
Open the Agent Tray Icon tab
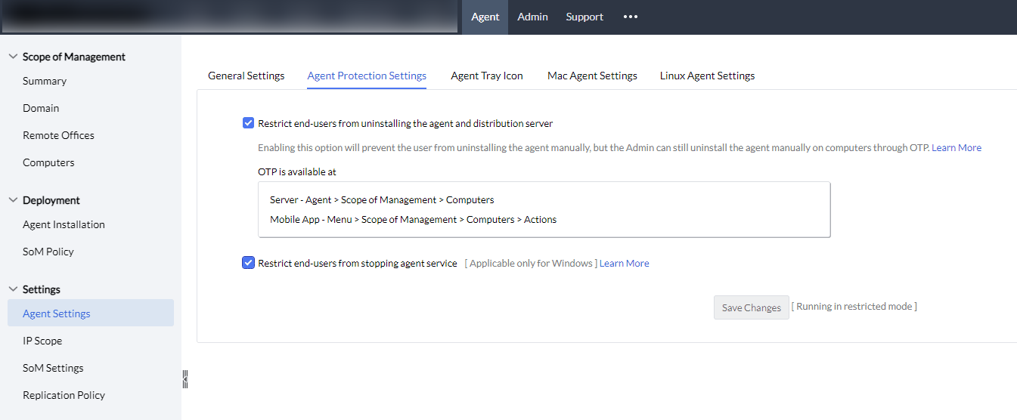coord(487,76)
